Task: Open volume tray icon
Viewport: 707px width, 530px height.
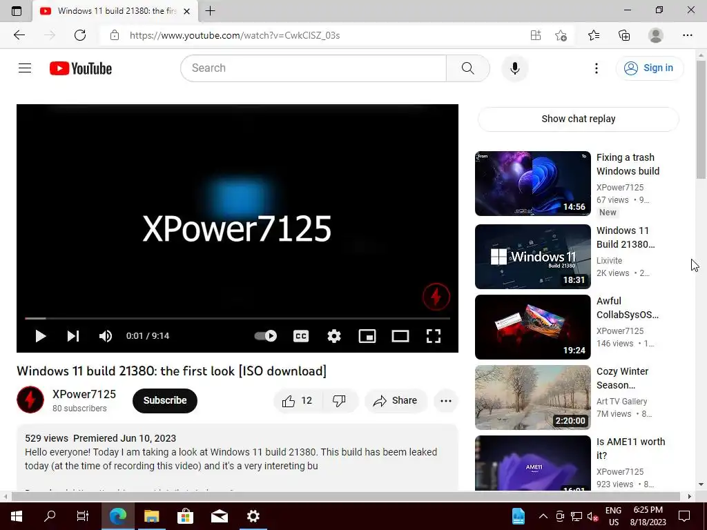Action: [593, 516]
